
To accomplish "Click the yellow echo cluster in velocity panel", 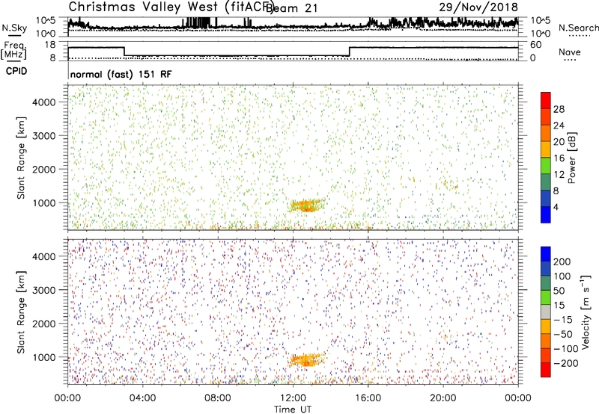I will click(307, 360).
